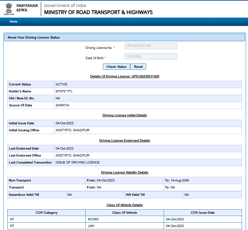Image resolution: width=248 pixels, height=230 pixels.
Task: Click the SARATHI source of data value
Action: [x=62, y=105]
